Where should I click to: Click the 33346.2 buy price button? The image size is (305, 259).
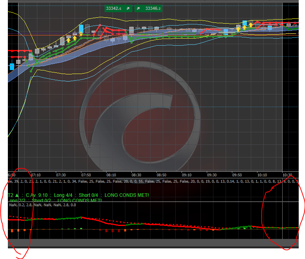point(148,8)
